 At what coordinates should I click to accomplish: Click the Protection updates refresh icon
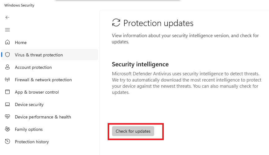click(x=116, y=23)
